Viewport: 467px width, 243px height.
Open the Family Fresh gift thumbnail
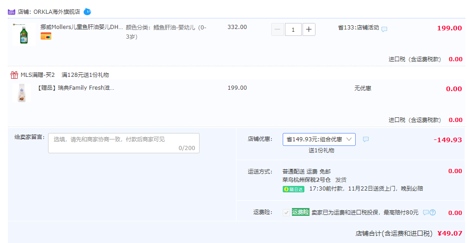point(22,93)
